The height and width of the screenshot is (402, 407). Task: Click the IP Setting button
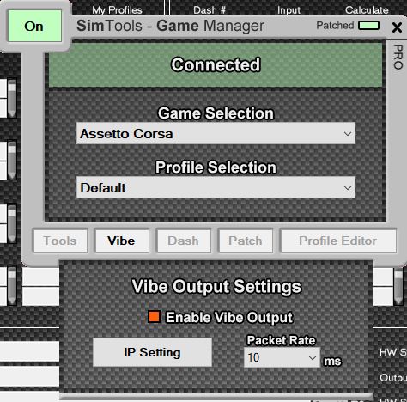click(152, 352)
